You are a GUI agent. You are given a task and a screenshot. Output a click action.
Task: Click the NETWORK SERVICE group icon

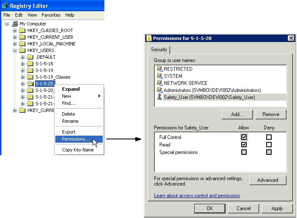[159, 83]
